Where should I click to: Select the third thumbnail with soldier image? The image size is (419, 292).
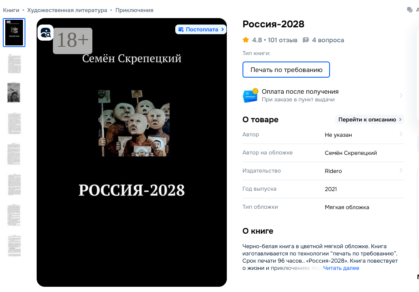[14, 93]
